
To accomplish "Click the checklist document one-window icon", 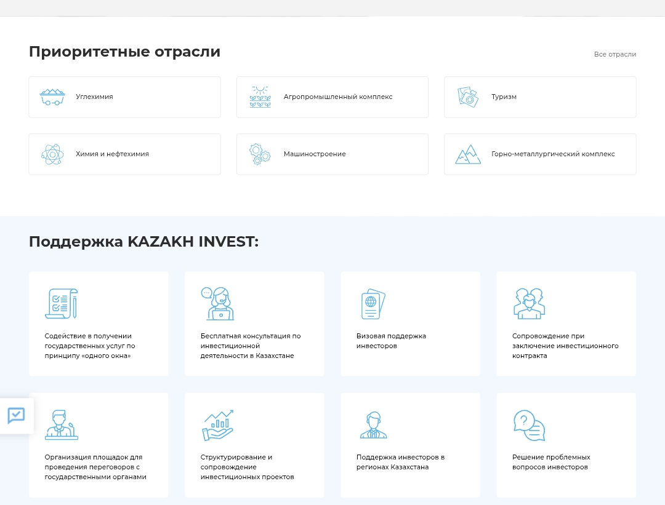I will click(62, 303).
